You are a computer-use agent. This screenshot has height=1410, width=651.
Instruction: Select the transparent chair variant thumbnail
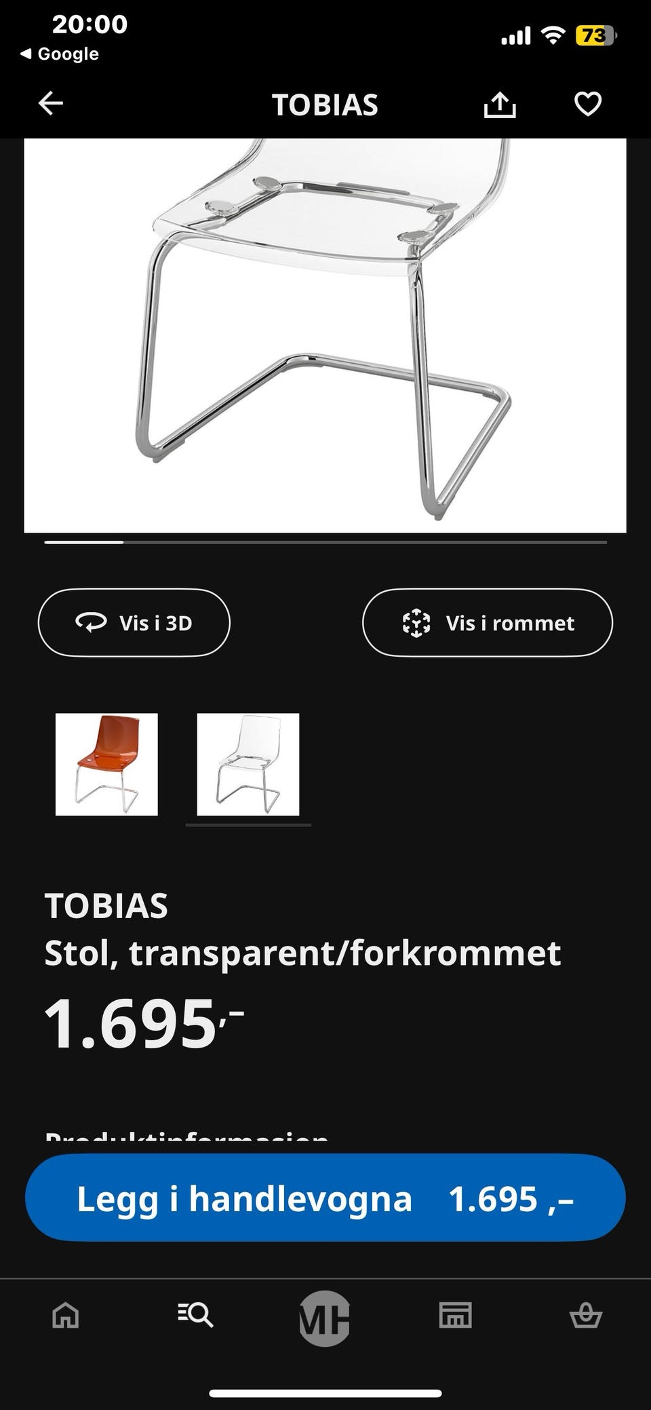(x=248, y=764)
